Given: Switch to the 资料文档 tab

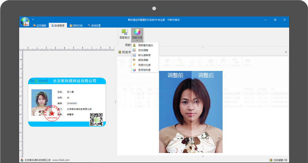Looking at the screenshot, I should pyautogui.click(x=76, y=26).
